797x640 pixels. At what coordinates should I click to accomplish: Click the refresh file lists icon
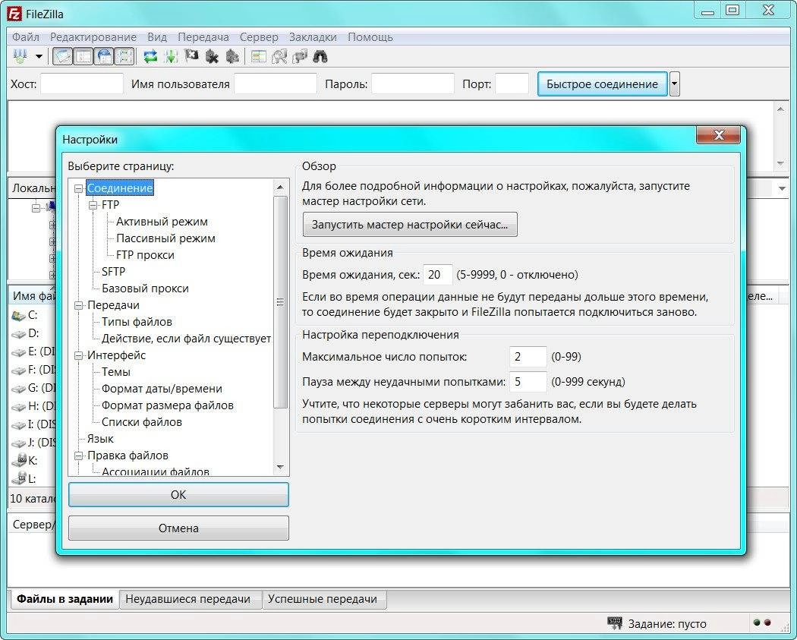click(x=150, y=56)
